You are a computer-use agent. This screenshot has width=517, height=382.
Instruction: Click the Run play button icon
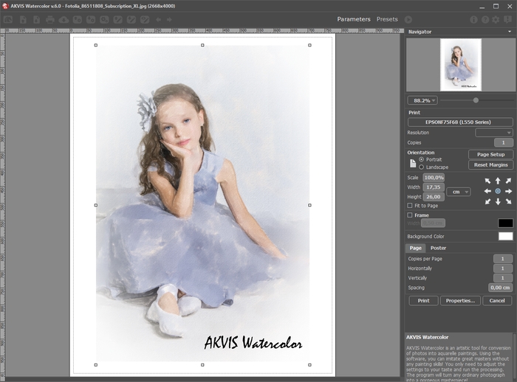point(408,20)
